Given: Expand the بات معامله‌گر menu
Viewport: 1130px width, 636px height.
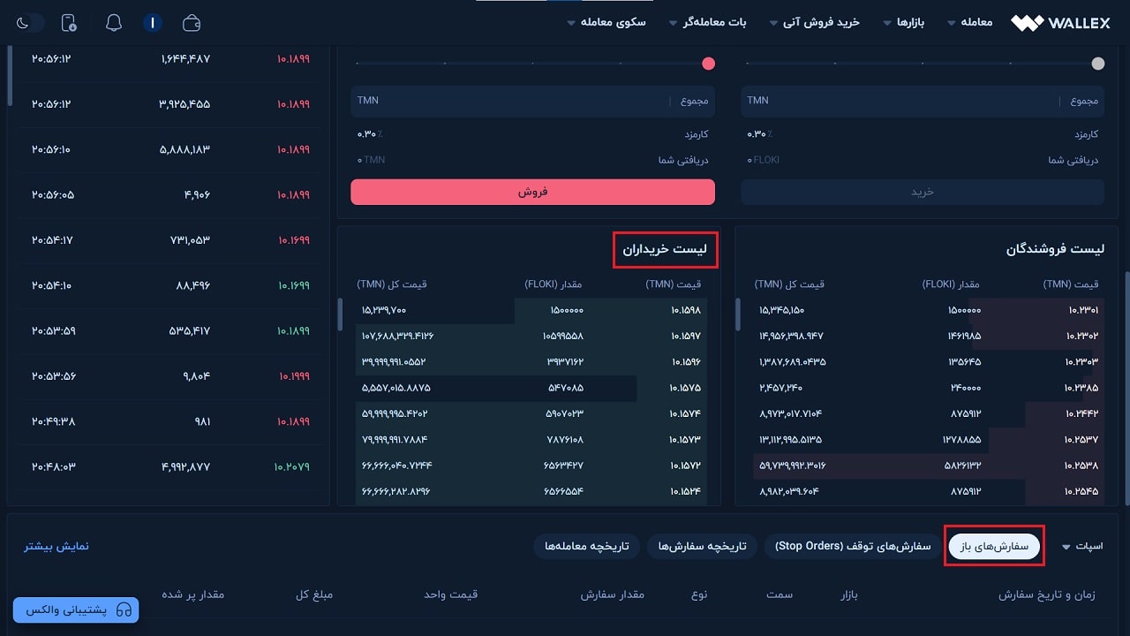Looking at the screenshot, I should click(x=708, y=22).
